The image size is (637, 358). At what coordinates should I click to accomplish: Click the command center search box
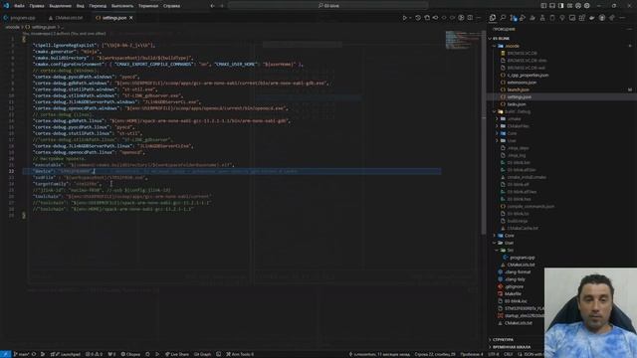click(327, 6)
